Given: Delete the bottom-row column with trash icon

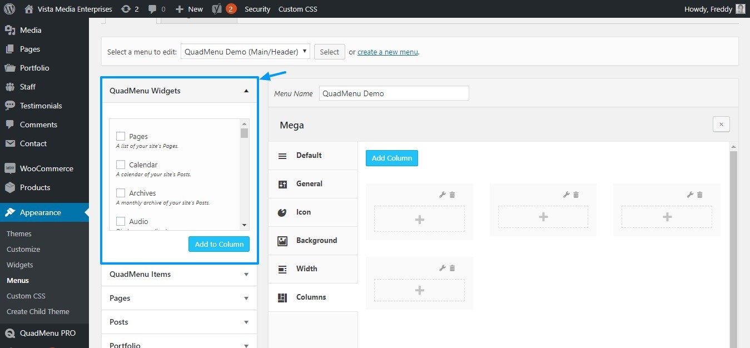Looking at the screenshot, I should 453,268.
